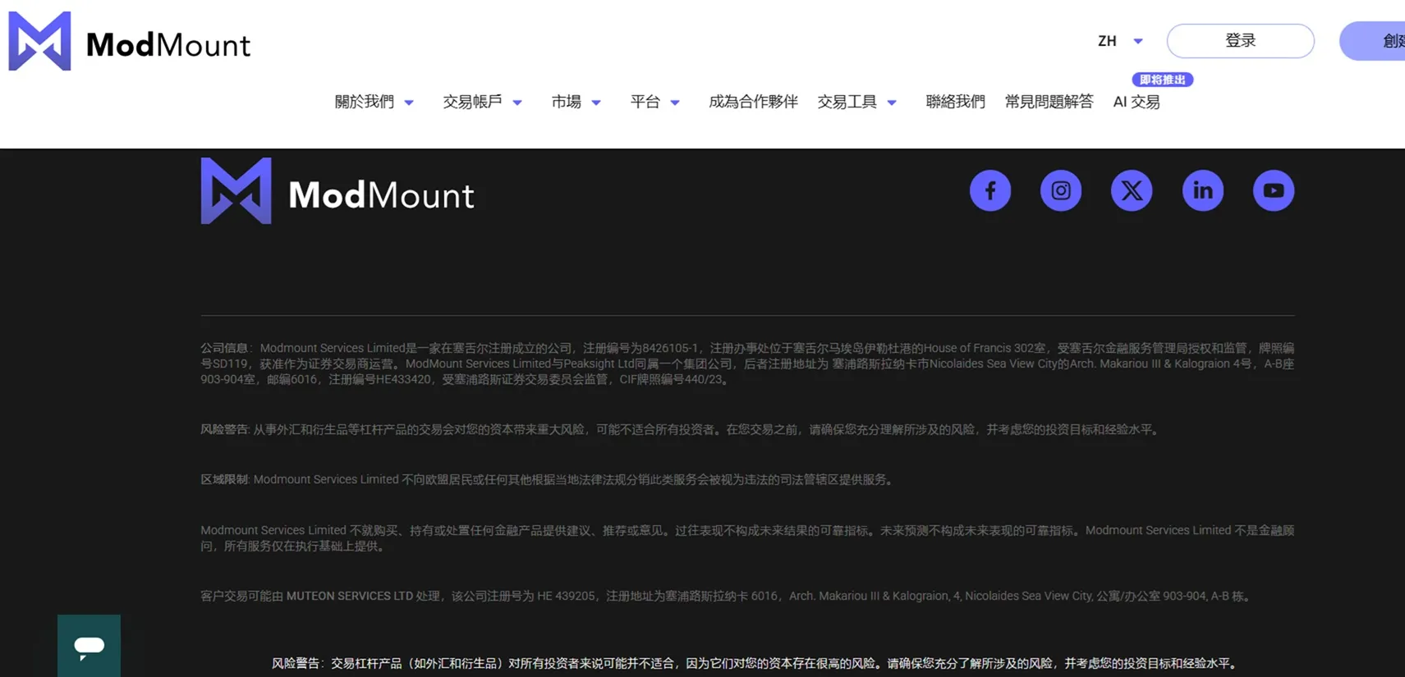The width and height of the screenshot is (1405, 677).
Task: Click the 登录 login button
Action: click(x=1240, y=41)
